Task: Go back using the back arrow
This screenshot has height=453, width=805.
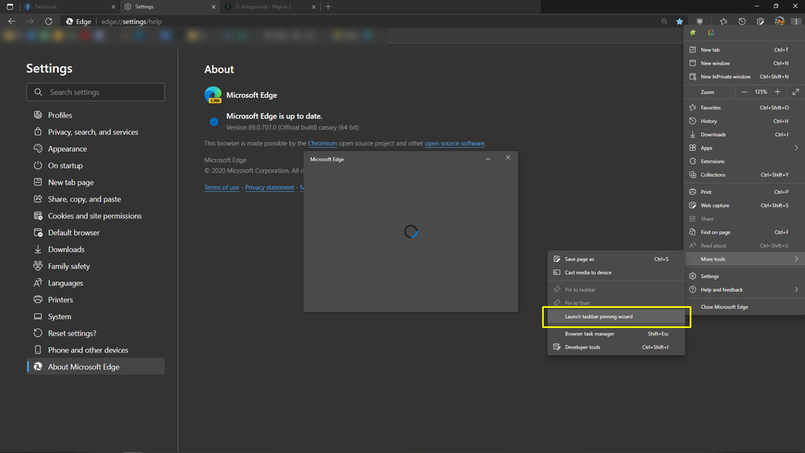Action: pos(12,22)
